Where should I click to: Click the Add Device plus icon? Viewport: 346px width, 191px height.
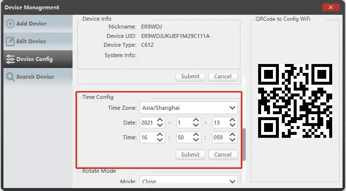click(10, 24)
